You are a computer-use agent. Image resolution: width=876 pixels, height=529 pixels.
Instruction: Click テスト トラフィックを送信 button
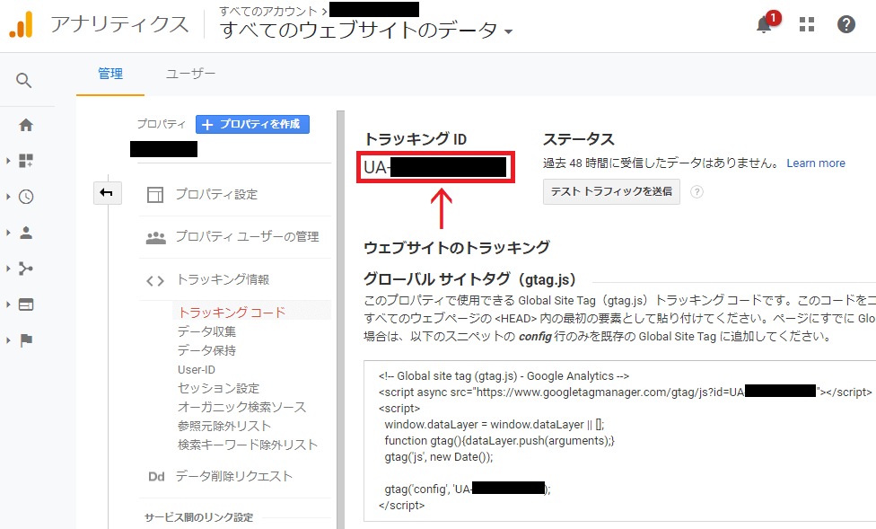(611, 192)
